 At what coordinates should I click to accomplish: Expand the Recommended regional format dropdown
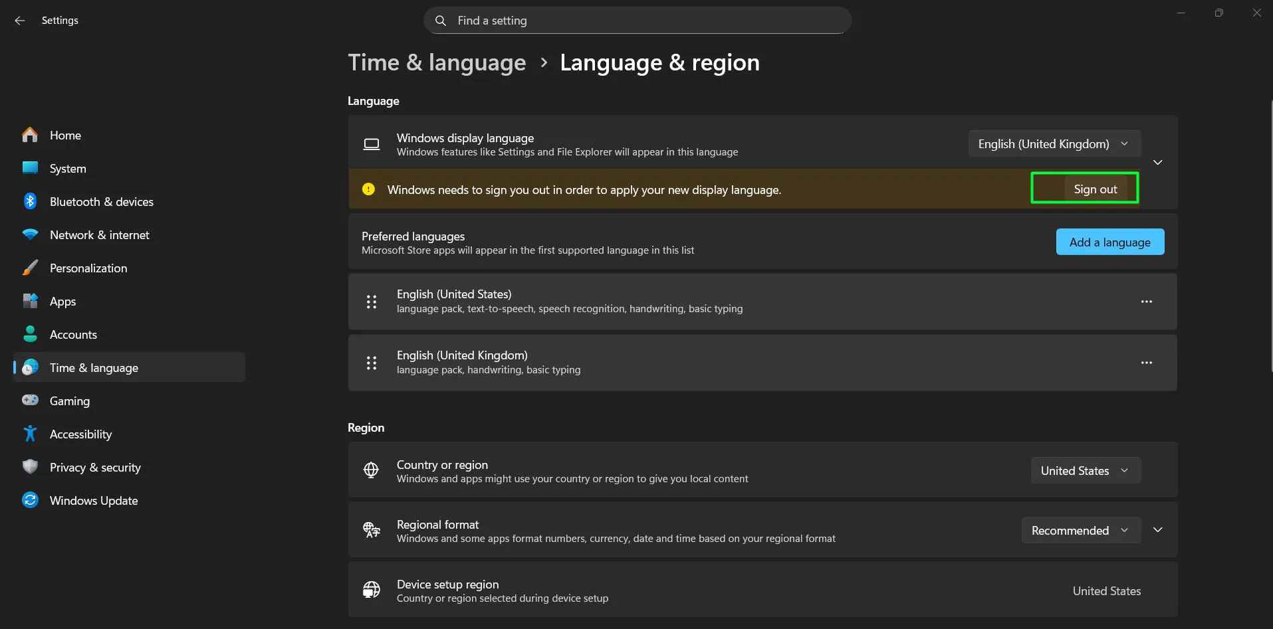coord(1080,530)
